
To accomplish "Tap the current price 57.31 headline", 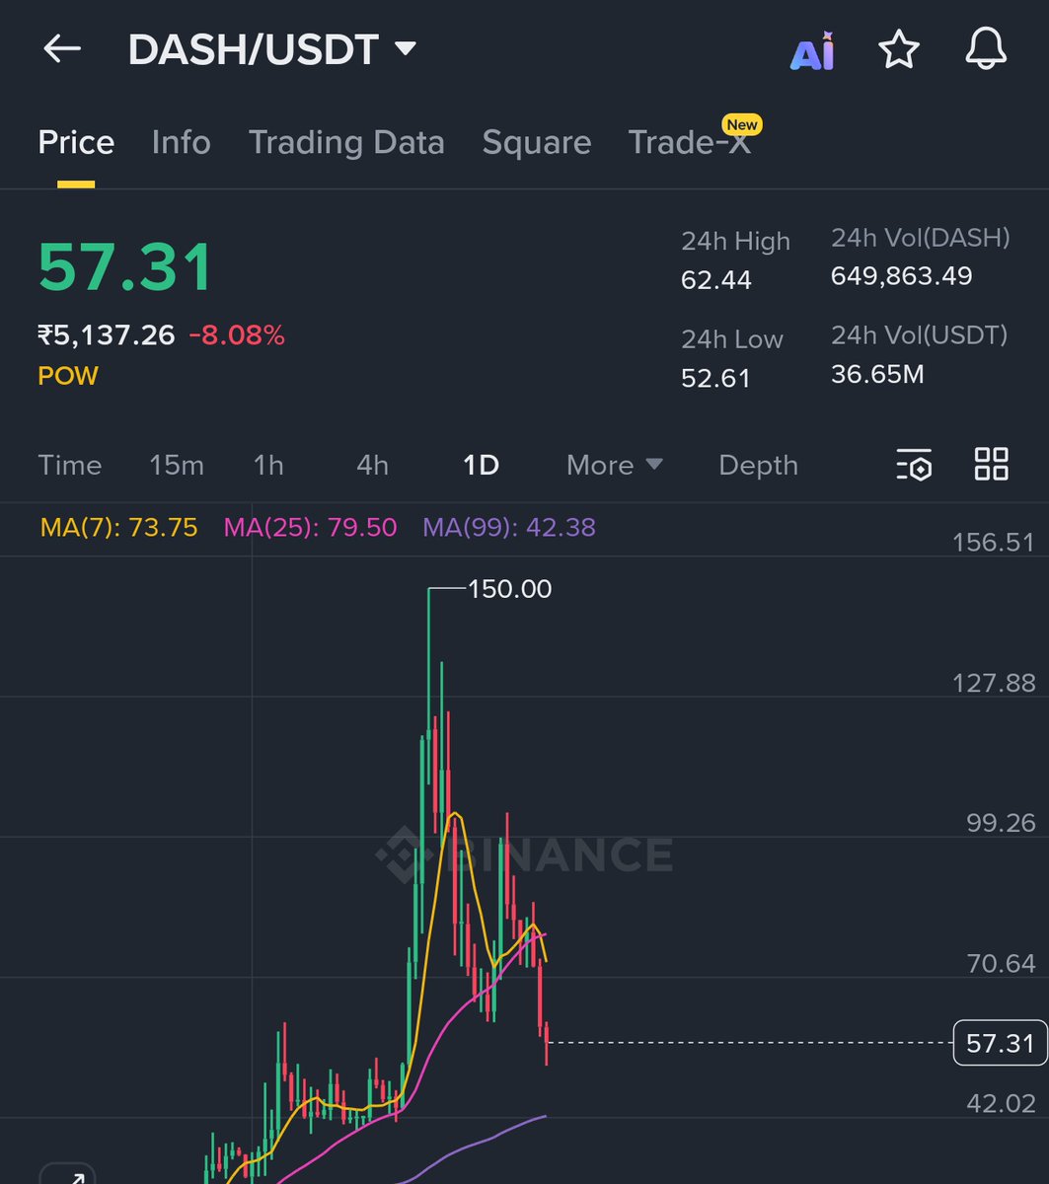I will [x=125, y=266].
